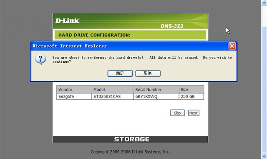Click the DNS-323 model label

(172, 26)
